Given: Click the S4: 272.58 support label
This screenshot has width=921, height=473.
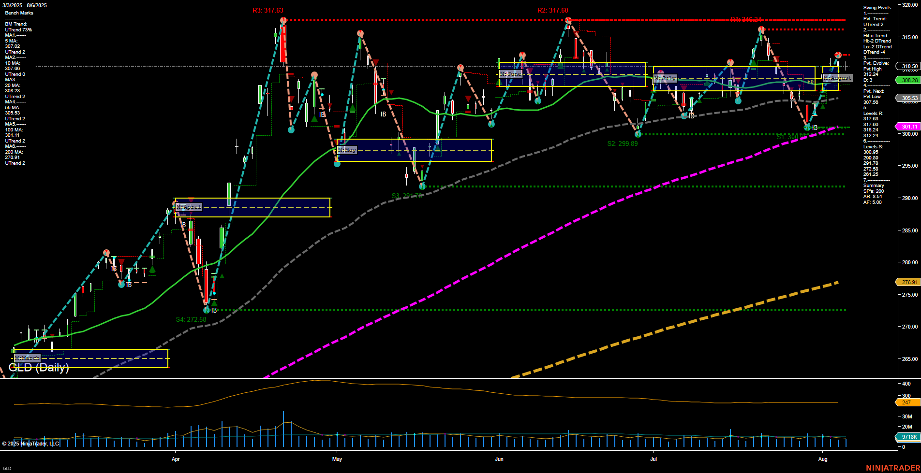Looking at the screenshot, I should click(191, 319).
